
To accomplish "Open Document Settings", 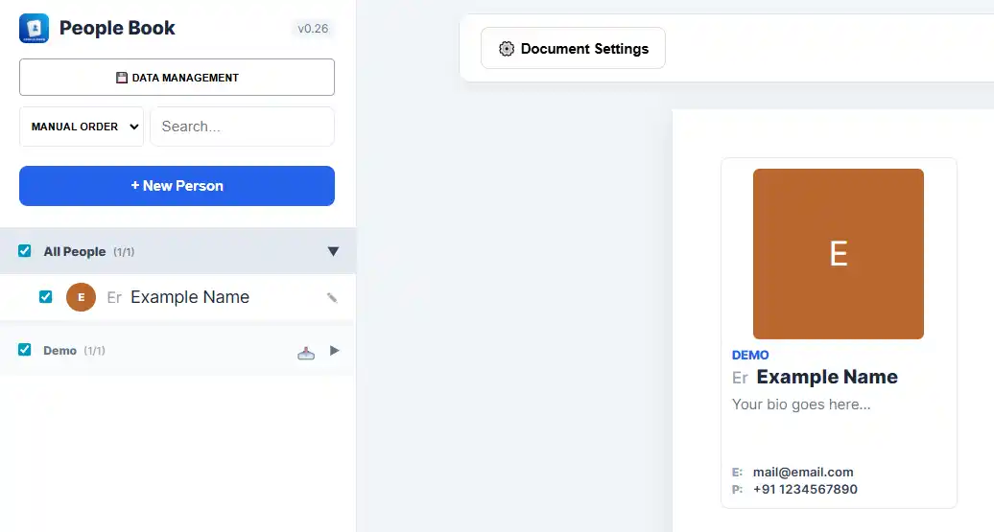I will 573,49.
